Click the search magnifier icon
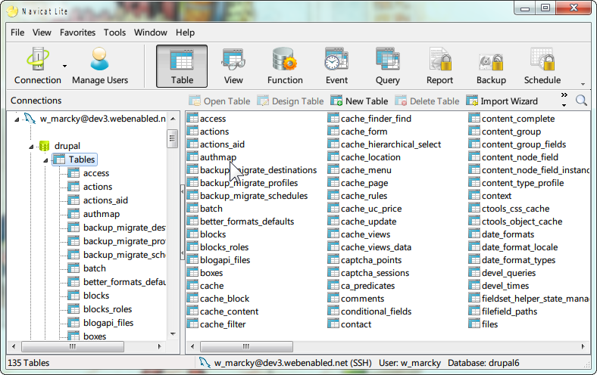597x375 pixels. (581, 101)
